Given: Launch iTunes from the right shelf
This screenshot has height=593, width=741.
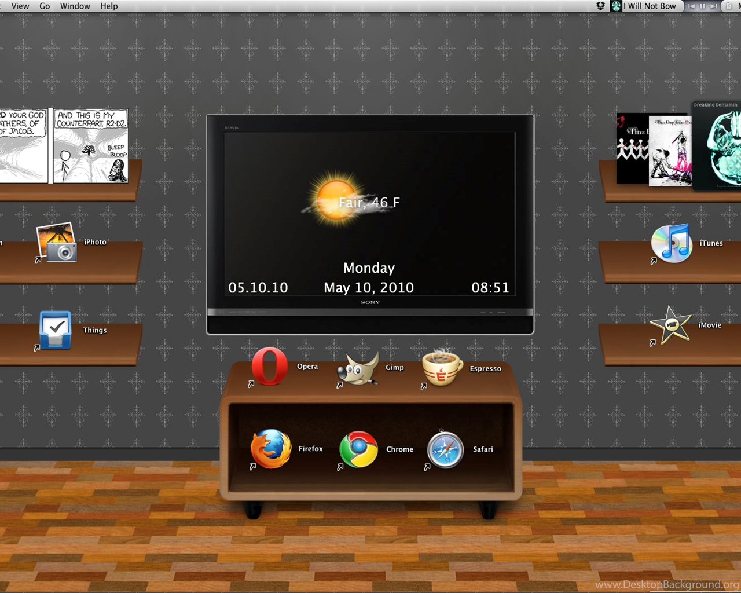Looking at the screenshot, I should pos(672,243).
